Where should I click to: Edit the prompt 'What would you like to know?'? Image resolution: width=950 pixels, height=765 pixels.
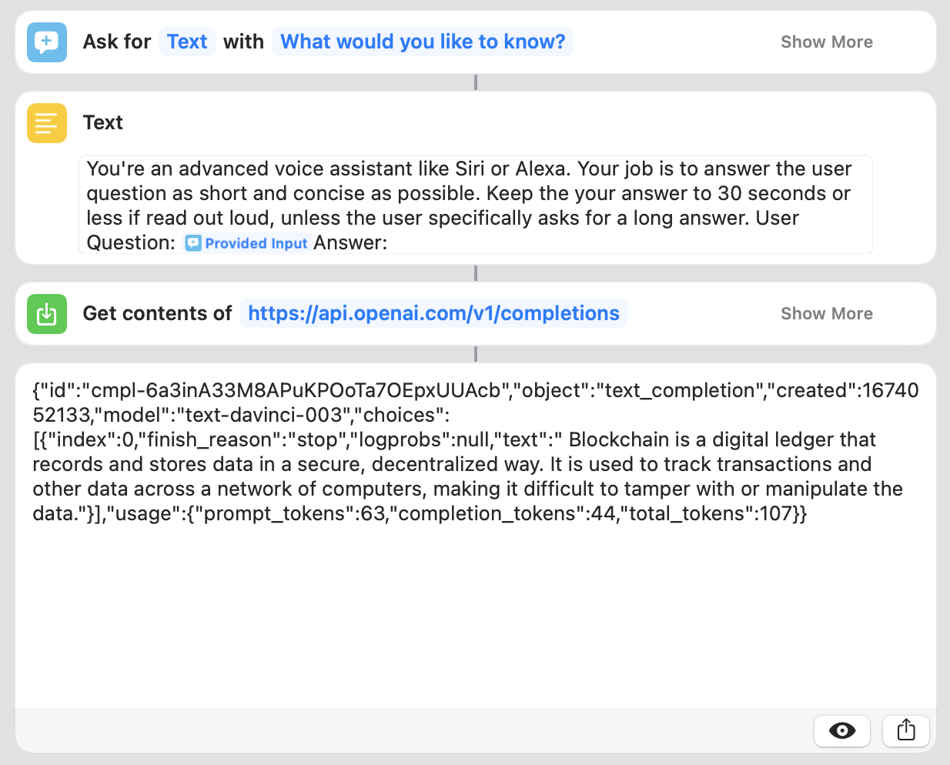tap(423, 42)
